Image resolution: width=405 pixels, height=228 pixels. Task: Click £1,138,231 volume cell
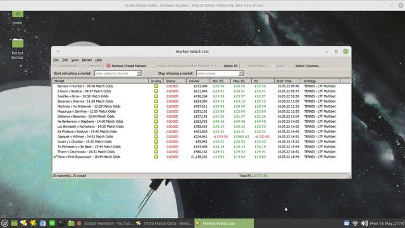[x=199, y=156]
